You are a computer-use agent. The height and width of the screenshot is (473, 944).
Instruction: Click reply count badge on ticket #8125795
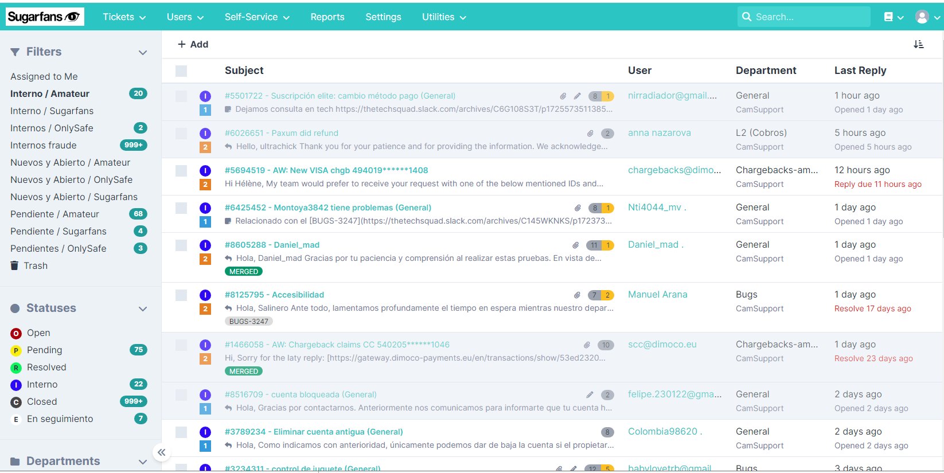pyautogui.click(x=601, y=295)
